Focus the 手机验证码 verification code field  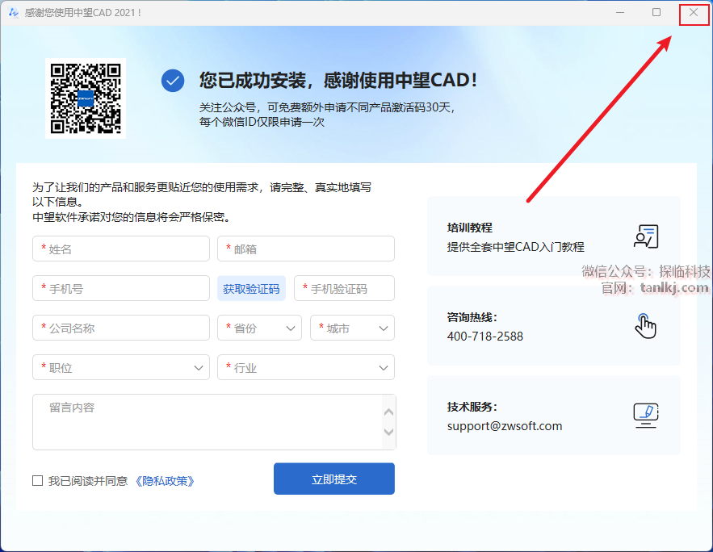click(x=344, y=288)
